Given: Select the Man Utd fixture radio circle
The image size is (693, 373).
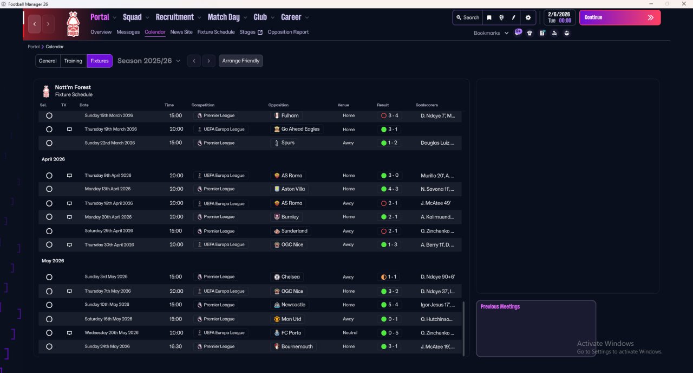Looking at the screenshot, I should (49, 319).
